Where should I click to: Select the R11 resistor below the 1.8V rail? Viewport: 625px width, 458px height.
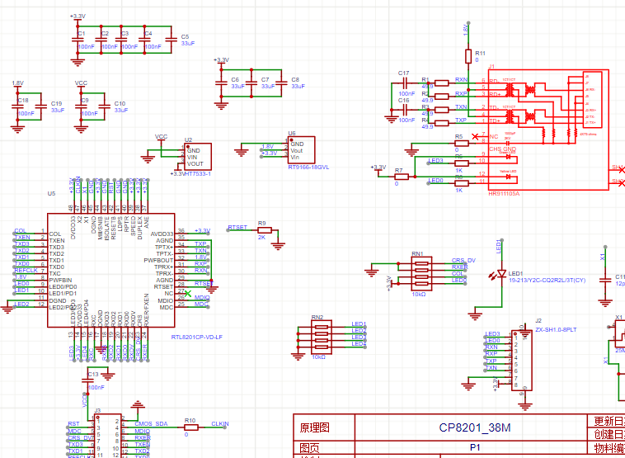468,56
